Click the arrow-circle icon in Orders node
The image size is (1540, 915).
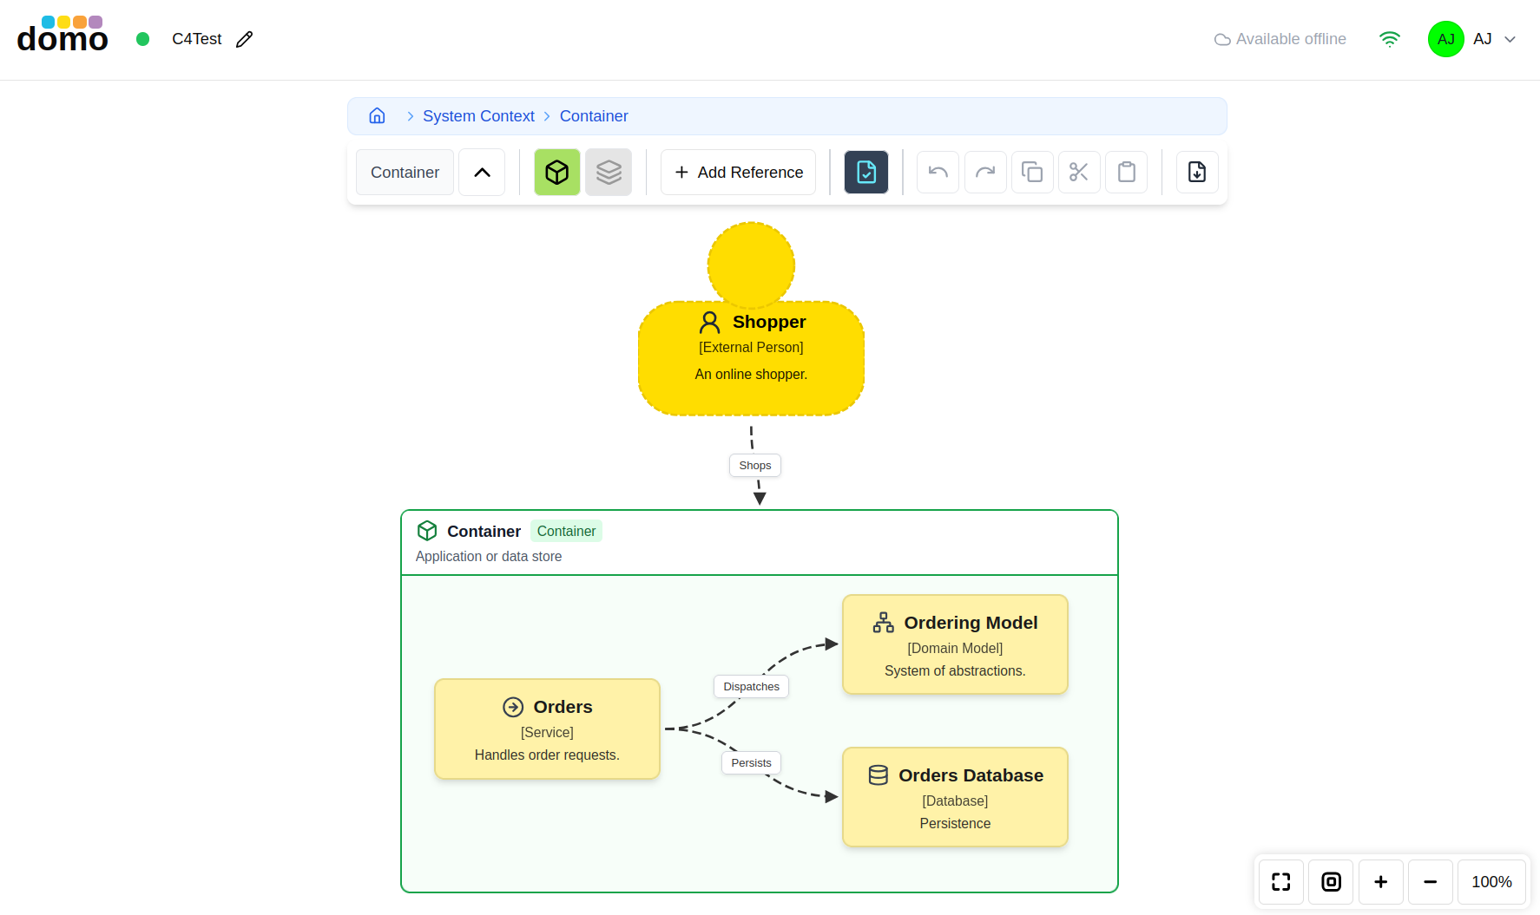513,708
